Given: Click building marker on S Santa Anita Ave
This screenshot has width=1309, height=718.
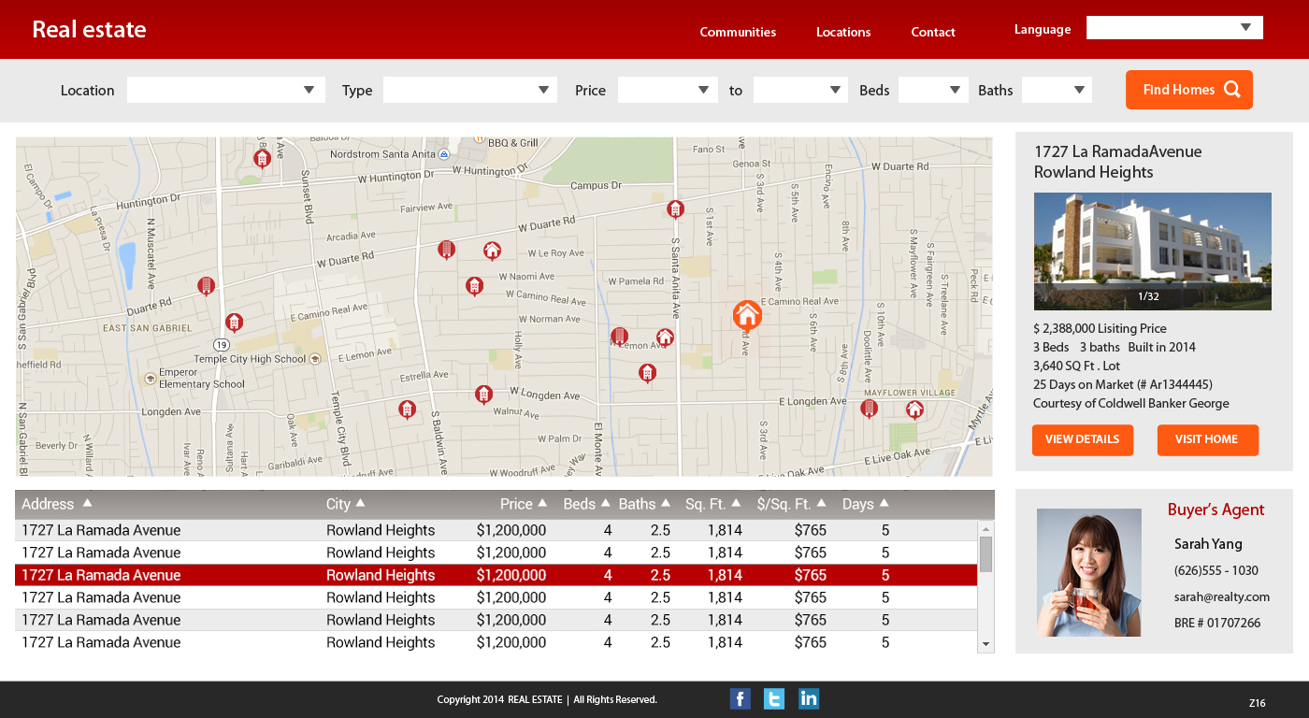Looking at the screenshot, I should 675,208.
